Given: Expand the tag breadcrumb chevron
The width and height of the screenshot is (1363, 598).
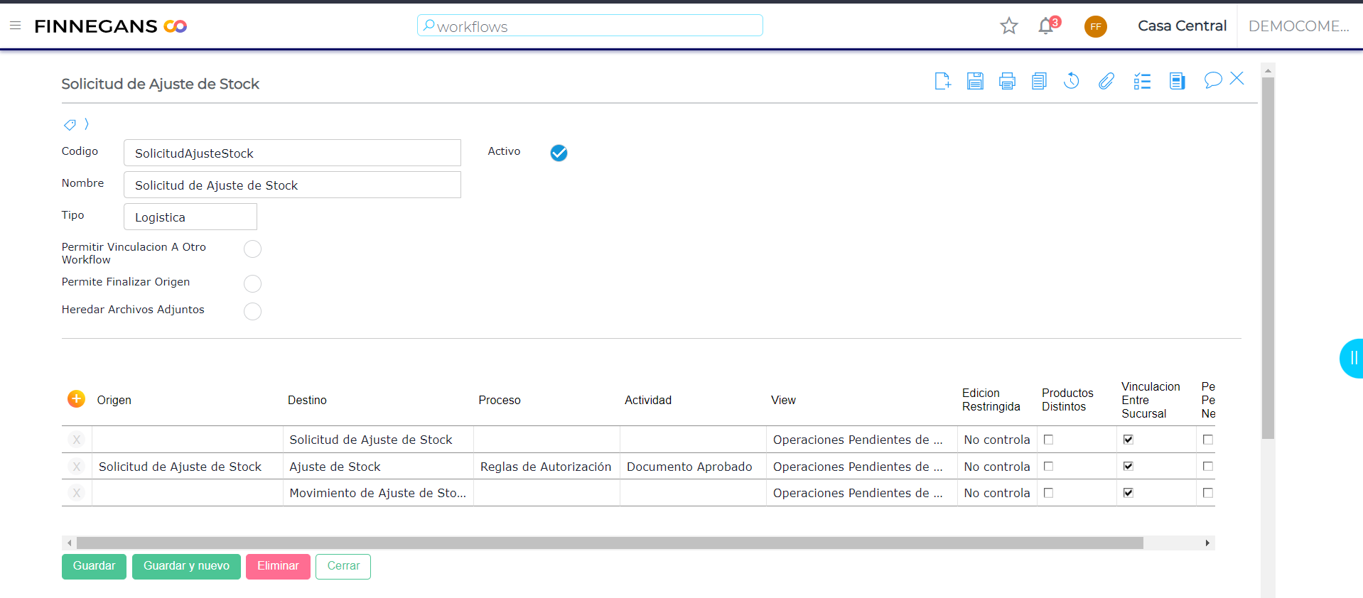Looking at the screenshot, I should [x=87, y=124].
